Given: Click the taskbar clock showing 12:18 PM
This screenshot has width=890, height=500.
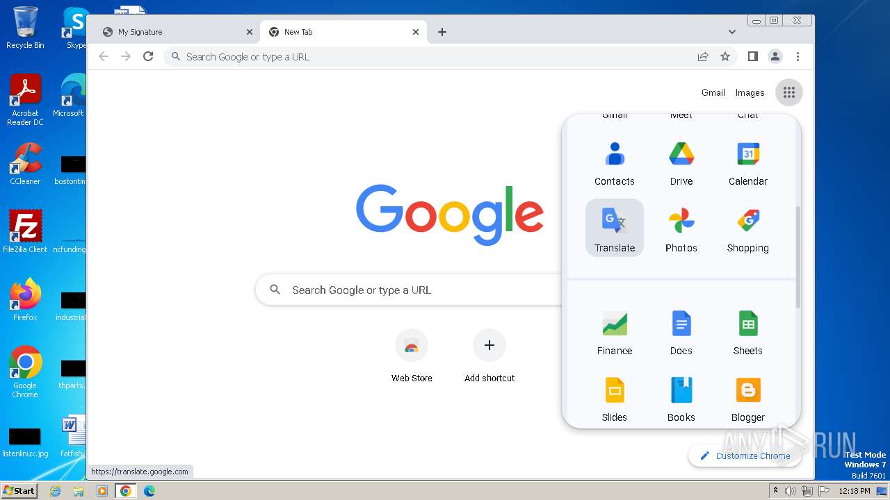Looking at the screenshot, I should click(855, 491).
